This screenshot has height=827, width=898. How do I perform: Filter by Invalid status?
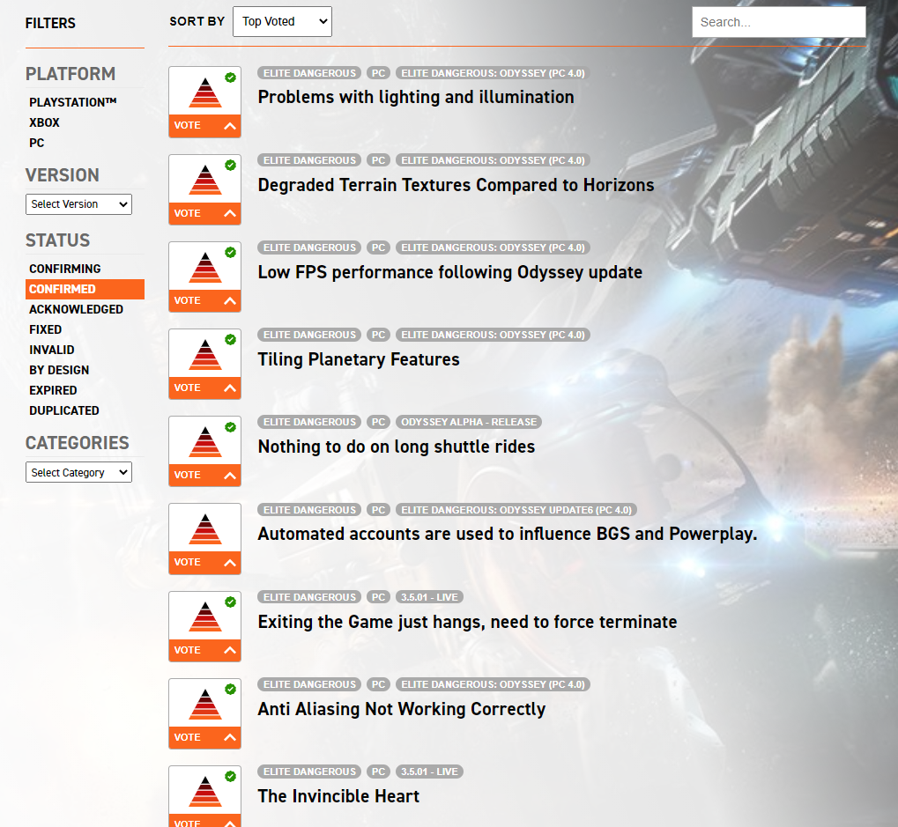click(51, 350)
